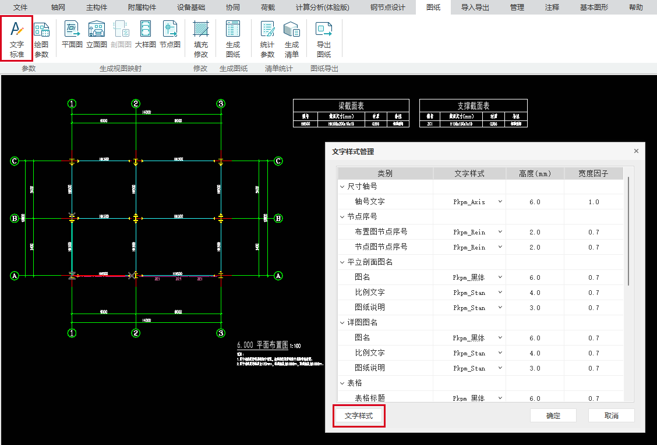Click the 确定 button to confirm
The width and height of the screenshot is (657, 445).
pyautogui.click(x=553, y=416)
